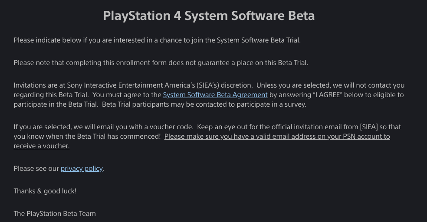The image size is (427, 222).
Task: Open the privacy policy link
Action: [x=82, y=169]
